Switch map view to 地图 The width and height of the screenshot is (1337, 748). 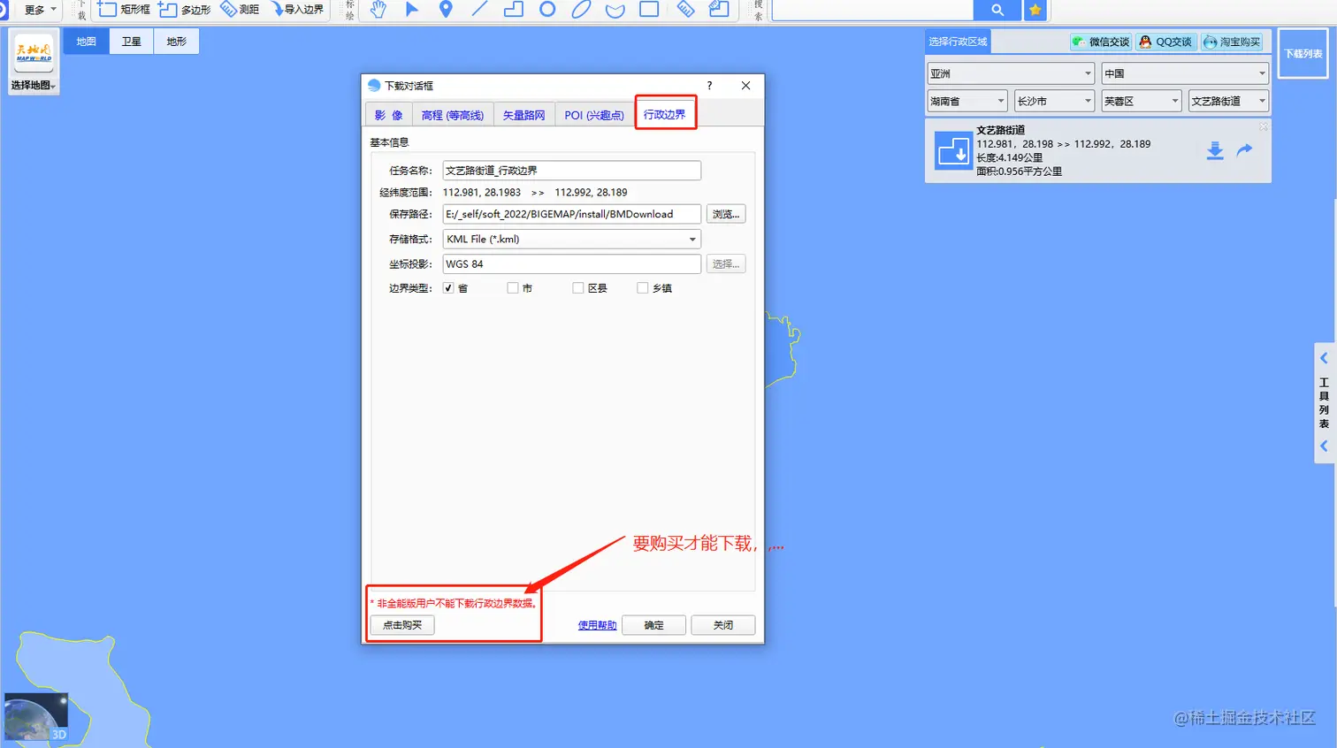86,42
